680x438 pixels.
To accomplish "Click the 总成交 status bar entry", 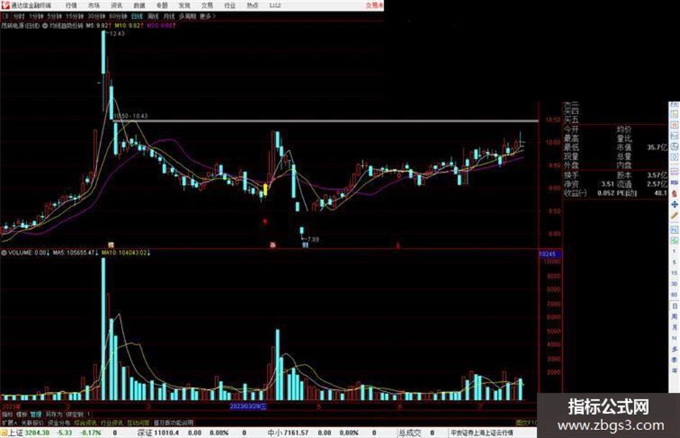I will tap(410, 433).
